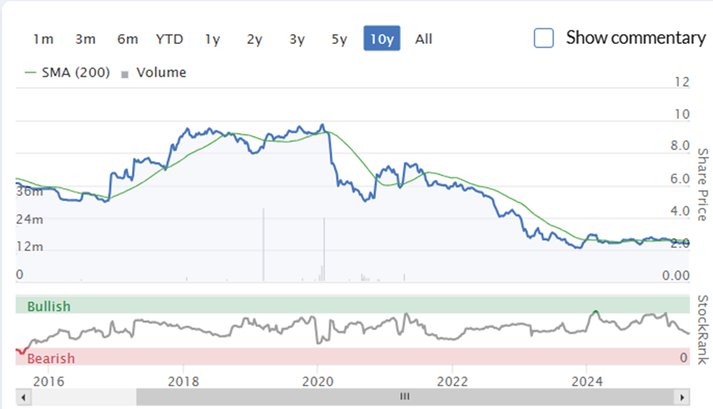The image size is (713, 409).
Task: Click the active 10y range button
Action: click(x=382, y=38)
